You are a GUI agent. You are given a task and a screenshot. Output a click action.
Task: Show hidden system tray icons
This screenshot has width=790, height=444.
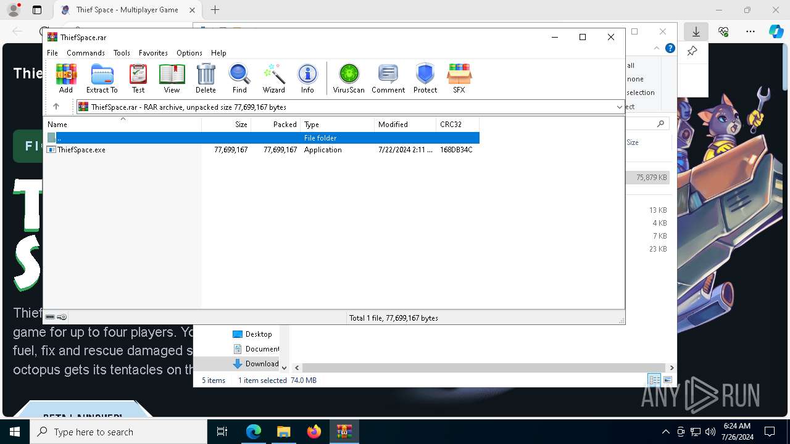pyautogui.click(x=665, y=432)
